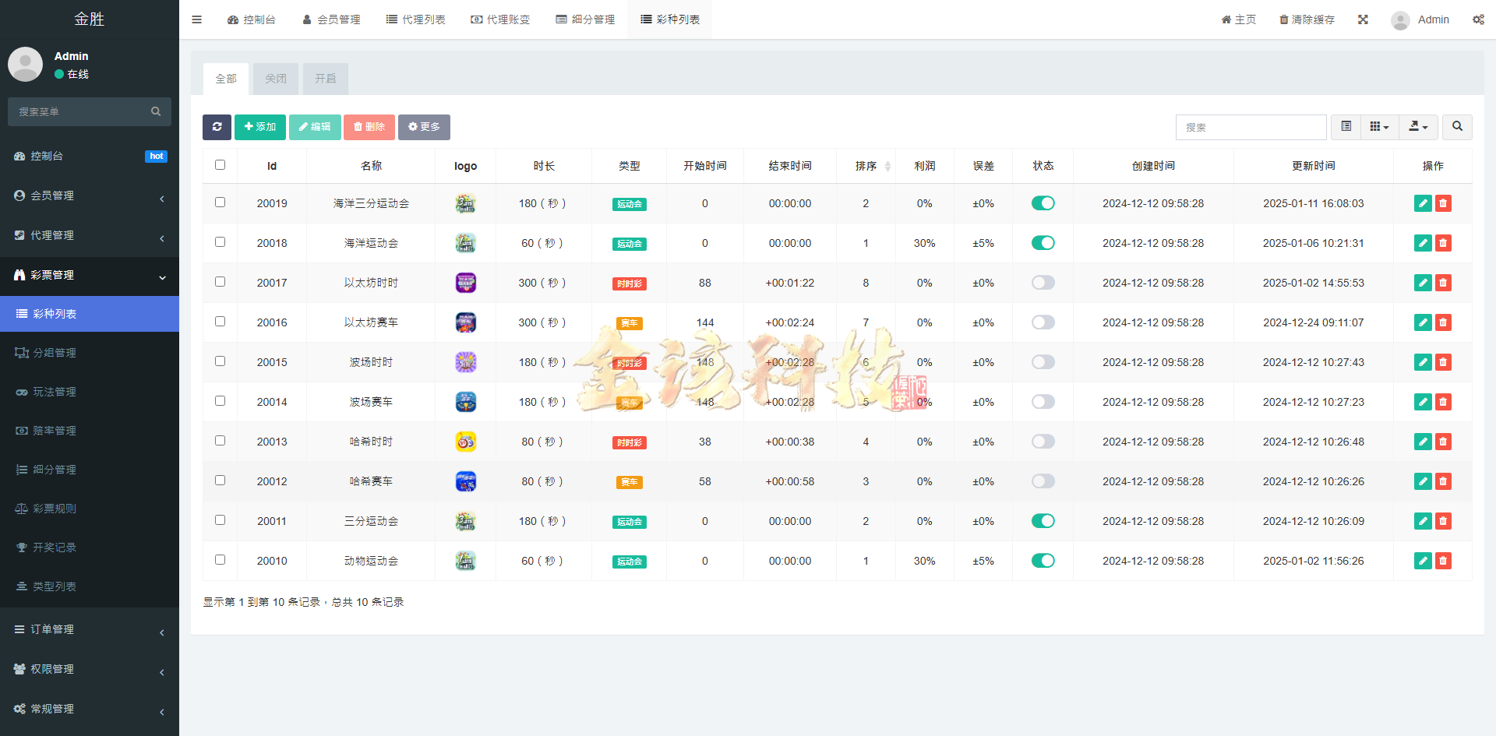This screenshot has height=736, width=1496.
Task: Click the logo thumbnail of 海洋三分运动会
Action: 466,203
